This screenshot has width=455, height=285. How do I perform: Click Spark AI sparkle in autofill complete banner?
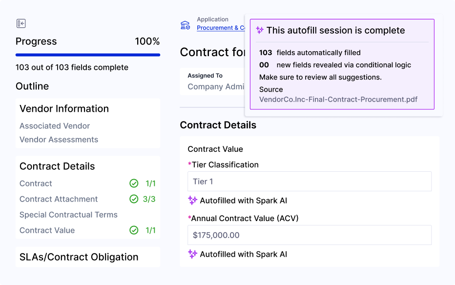pyautogui.click(x=259, y=30)
